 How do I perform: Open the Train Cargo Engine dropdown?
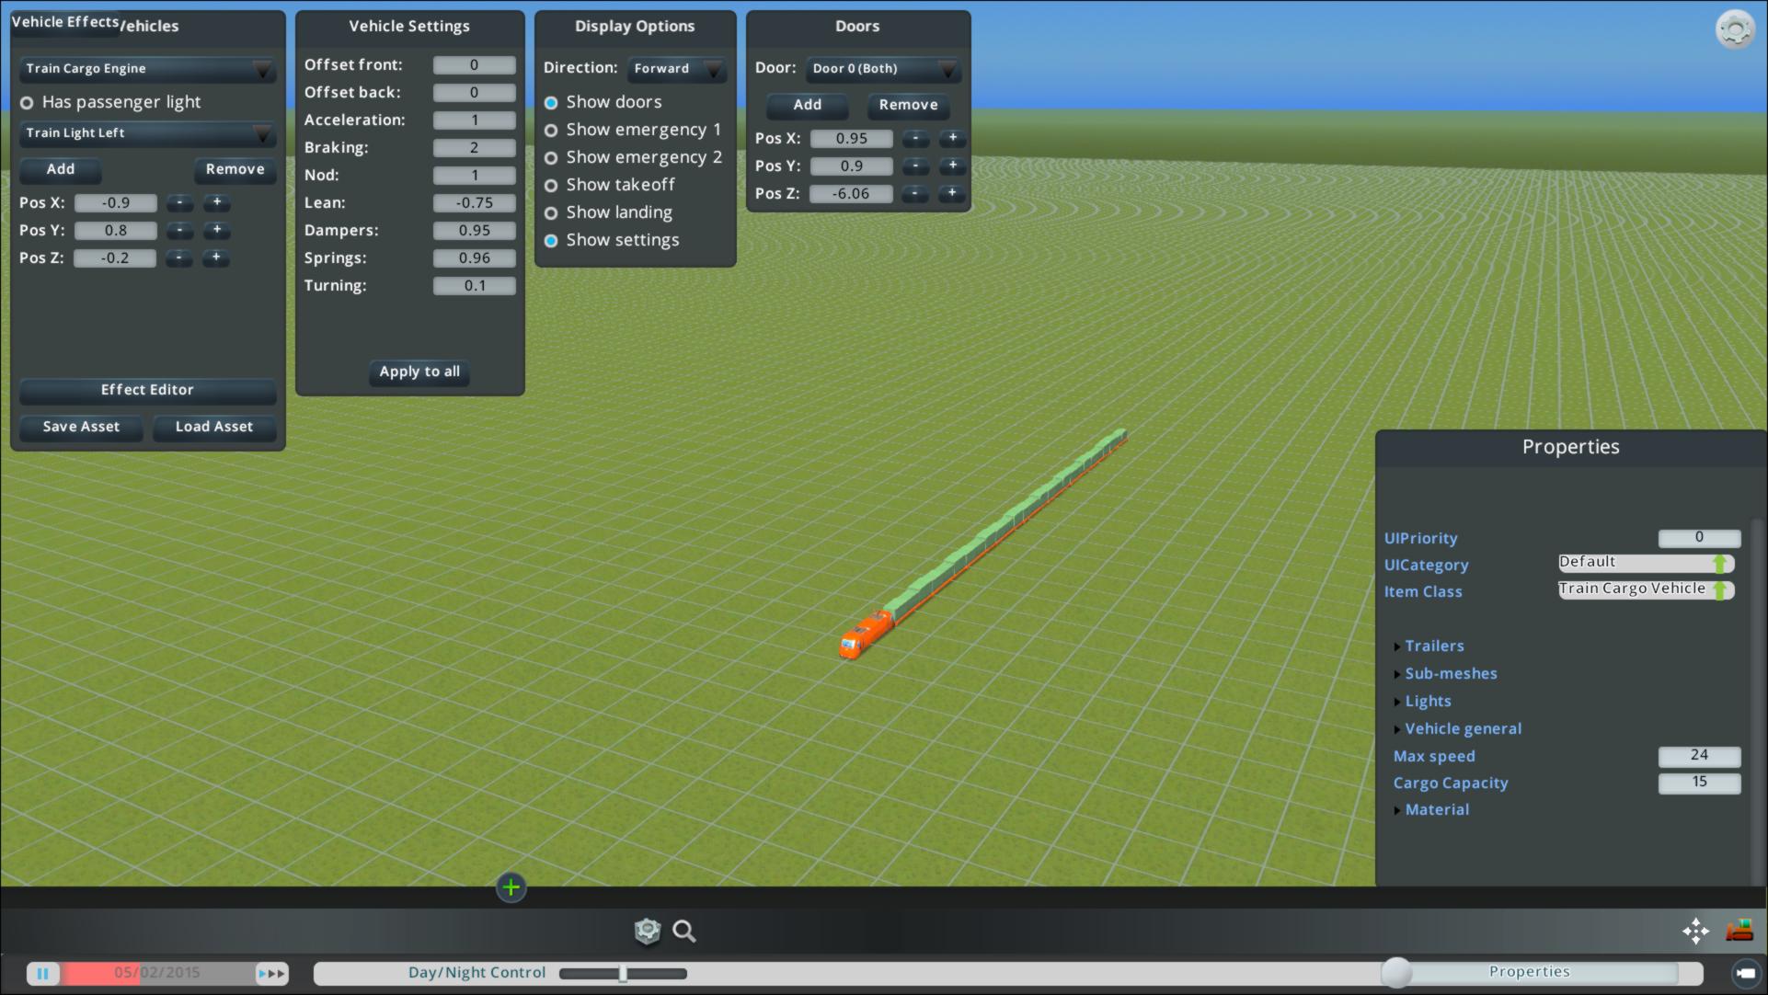tap(147, 69)
